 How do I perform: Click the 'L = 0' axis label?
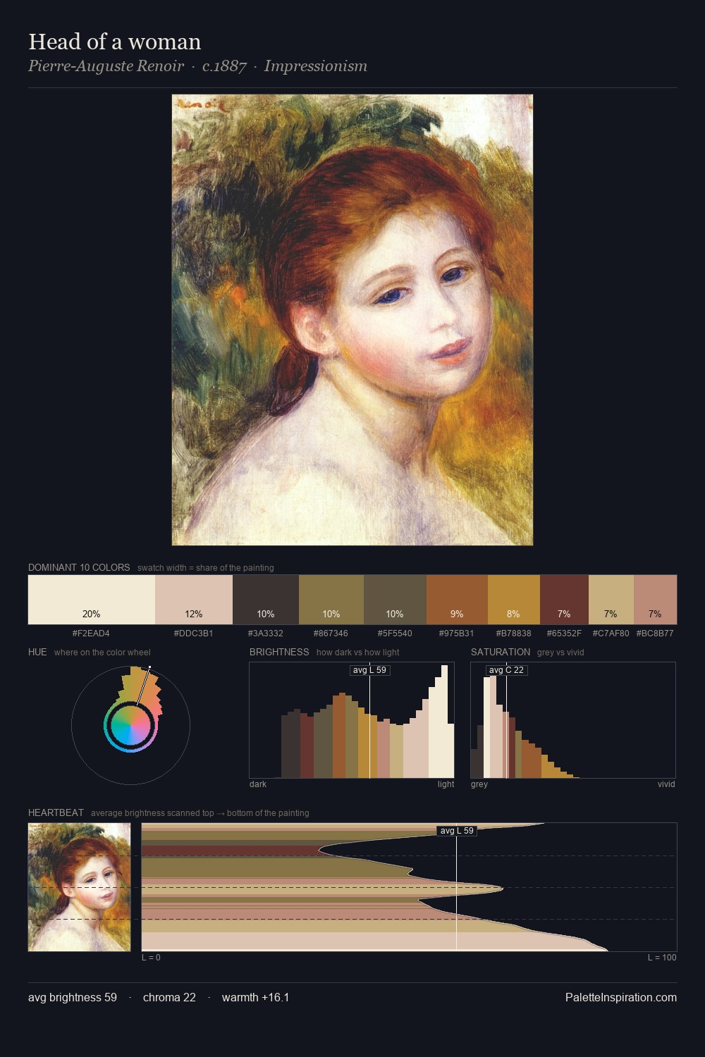pos(151,958)
